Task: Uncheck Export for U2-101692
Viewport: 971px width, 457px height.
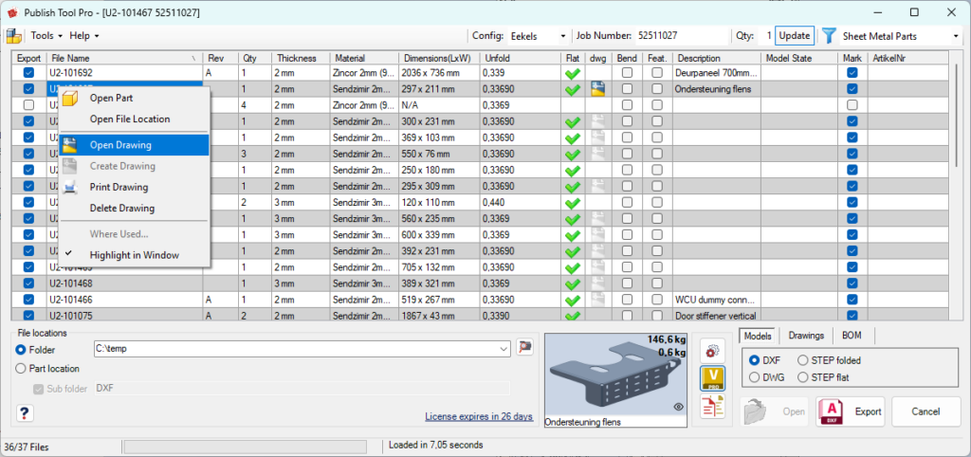Action: pyautogui.click(x=28, y=72)
